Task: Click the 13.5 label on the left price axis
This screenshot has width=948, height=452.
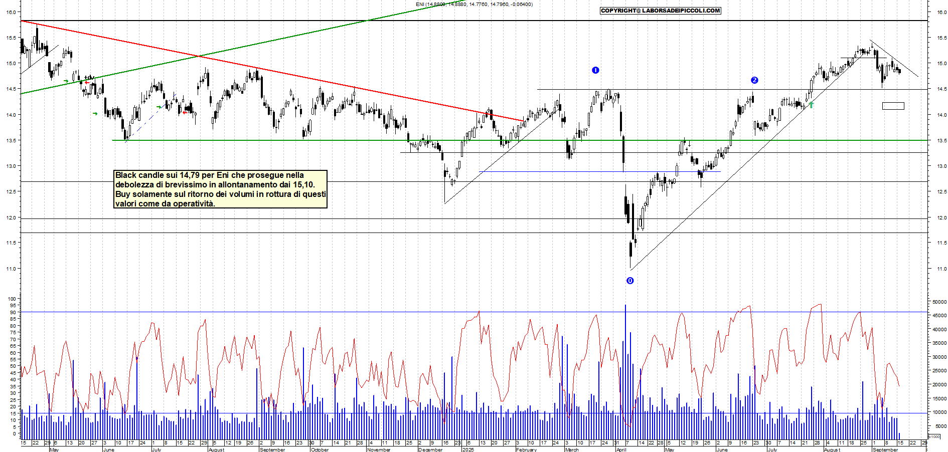Action: [x=11, y=140]
